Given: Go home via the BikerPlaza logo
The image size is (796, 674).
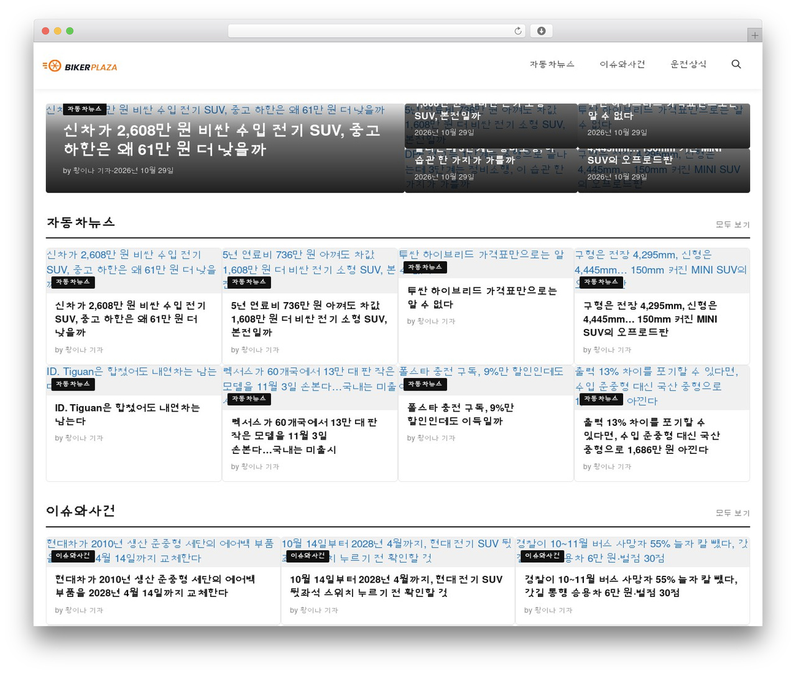Looking at the screenshot, I should click(80, 66).
